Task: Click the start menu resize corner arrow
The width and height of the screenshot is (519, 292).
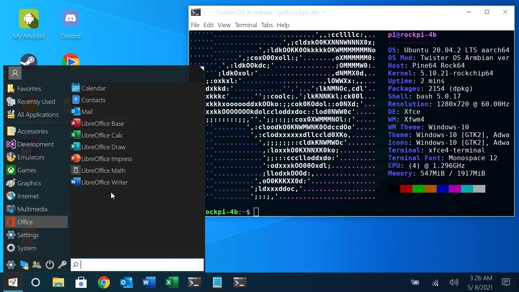Action: tap(202, 68)
